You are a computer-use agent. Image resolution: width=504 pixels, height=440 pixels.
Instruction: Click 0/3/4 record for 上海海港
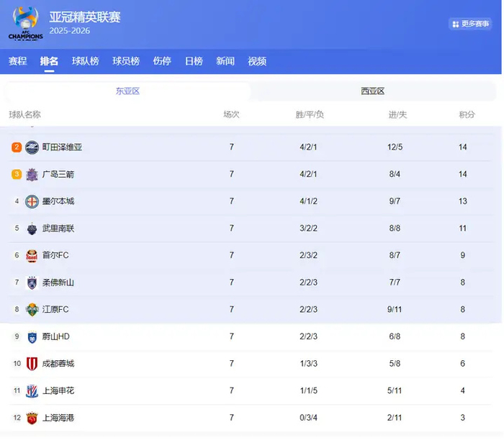[309, 418]
